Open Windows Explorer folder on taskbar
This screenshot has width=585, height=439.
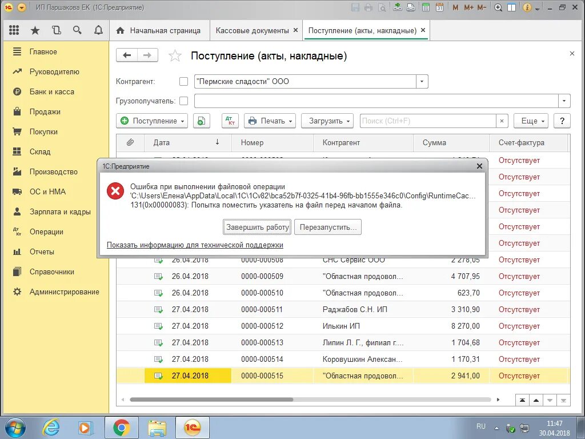[x=157, y=428]
